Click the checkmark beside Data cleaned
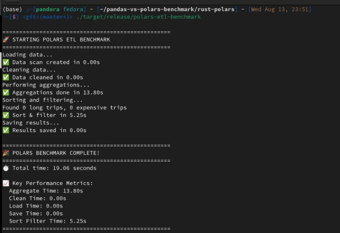This screenshot has width=340, height=233. 5,77
